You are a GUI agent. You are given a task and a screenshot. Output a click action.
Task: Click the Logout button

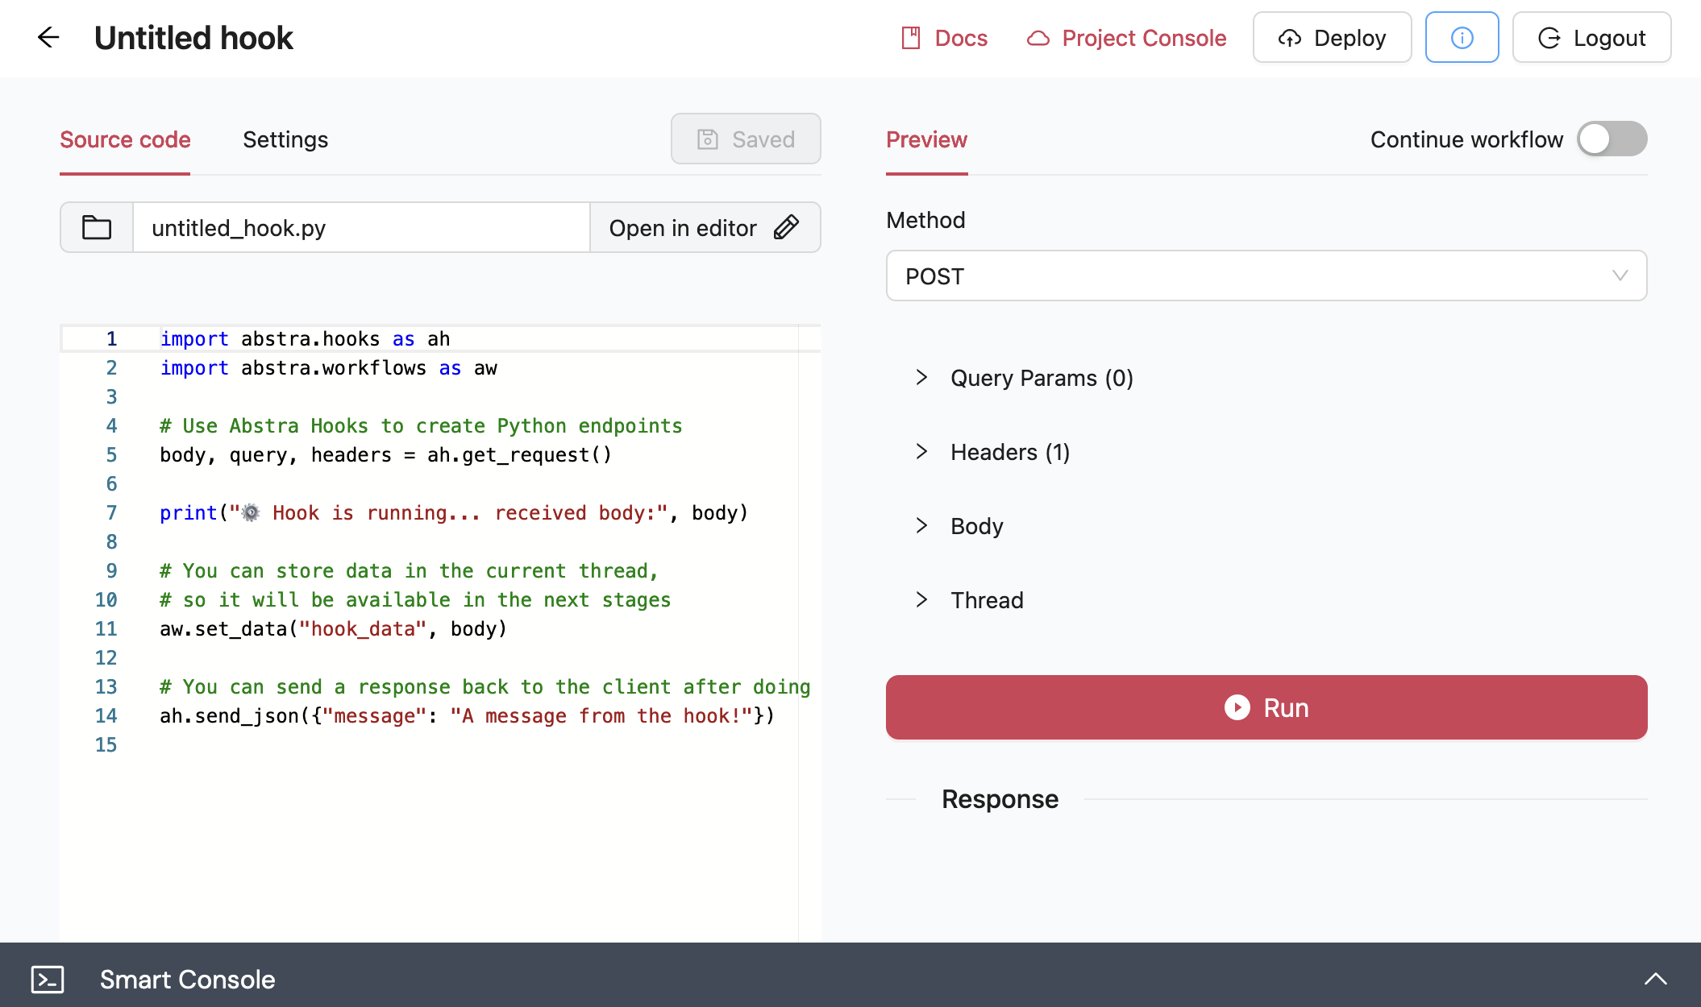(x=1591, y=37)
